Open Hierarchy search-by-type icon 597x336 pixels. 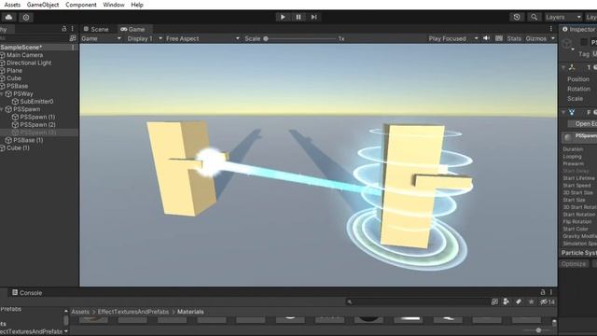click(x=73, y=38)
